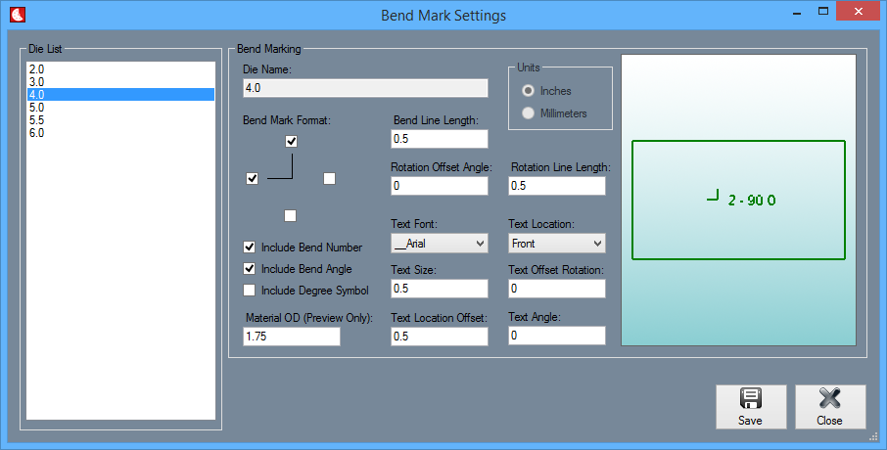887x450 pixels.
Task: Select die 2.0 in Die List
Action: pyautogui.click(x=120, y=69)
